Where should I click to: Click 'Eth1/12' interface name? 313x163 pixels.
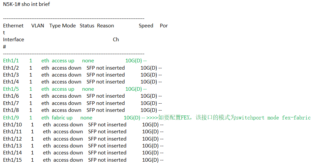[13, 139]
